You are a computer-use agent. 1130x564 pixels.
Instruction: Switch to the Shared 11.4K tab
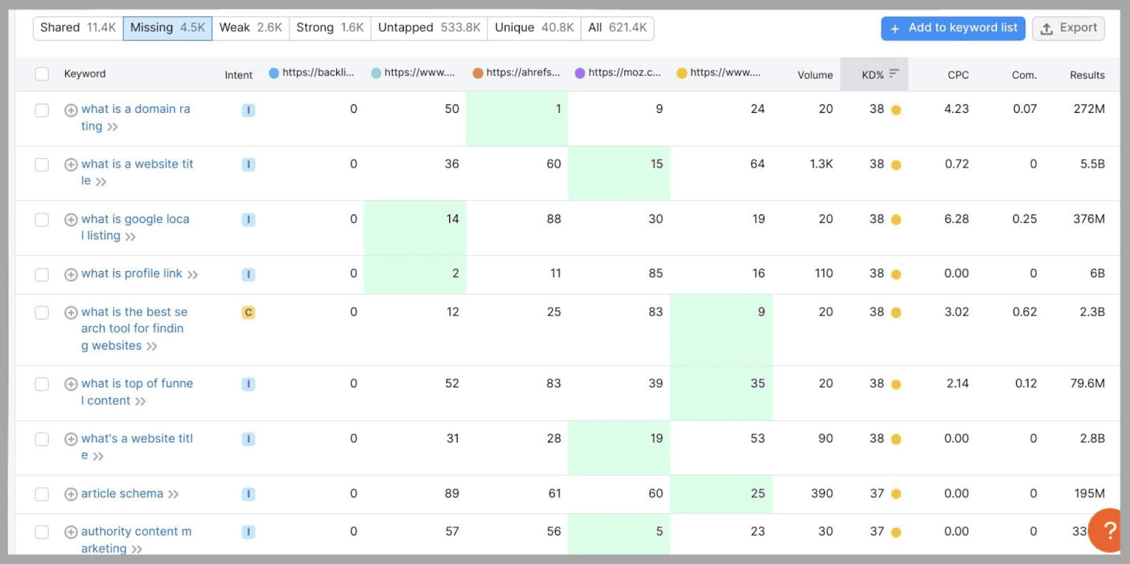click(78, 28)
